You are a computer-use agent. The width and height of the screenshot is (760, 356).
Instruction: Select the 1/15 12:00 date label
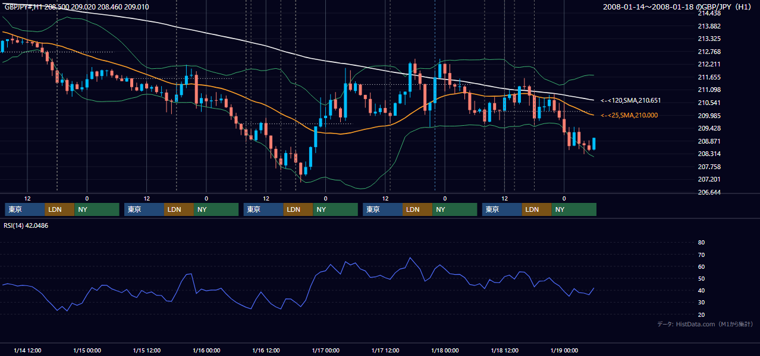point(147,350)
